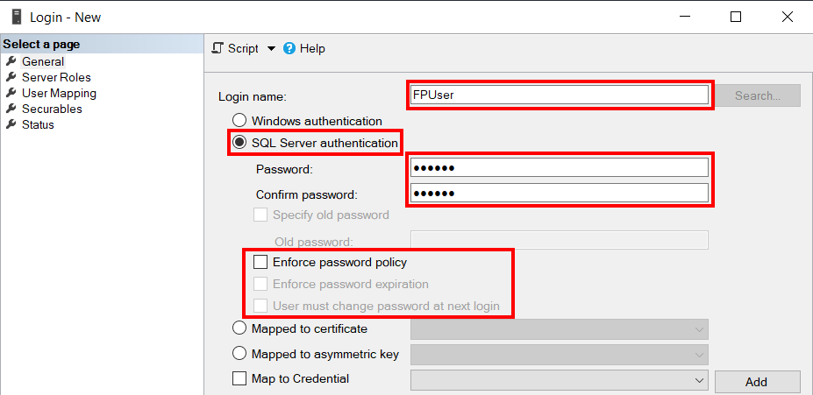
Task: Open the Mapped to certificate combo box
Action: 560,329
